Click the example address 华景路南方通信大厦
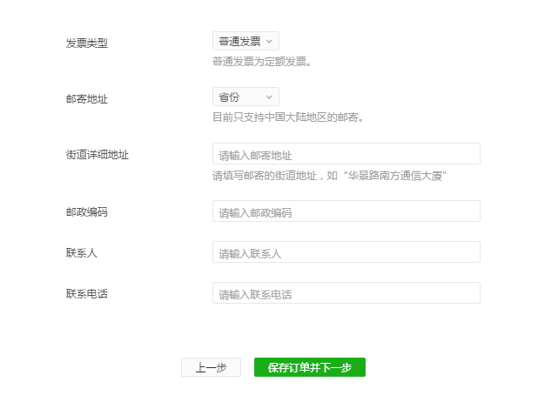538x402 pixels. click(x=394, y=176)
